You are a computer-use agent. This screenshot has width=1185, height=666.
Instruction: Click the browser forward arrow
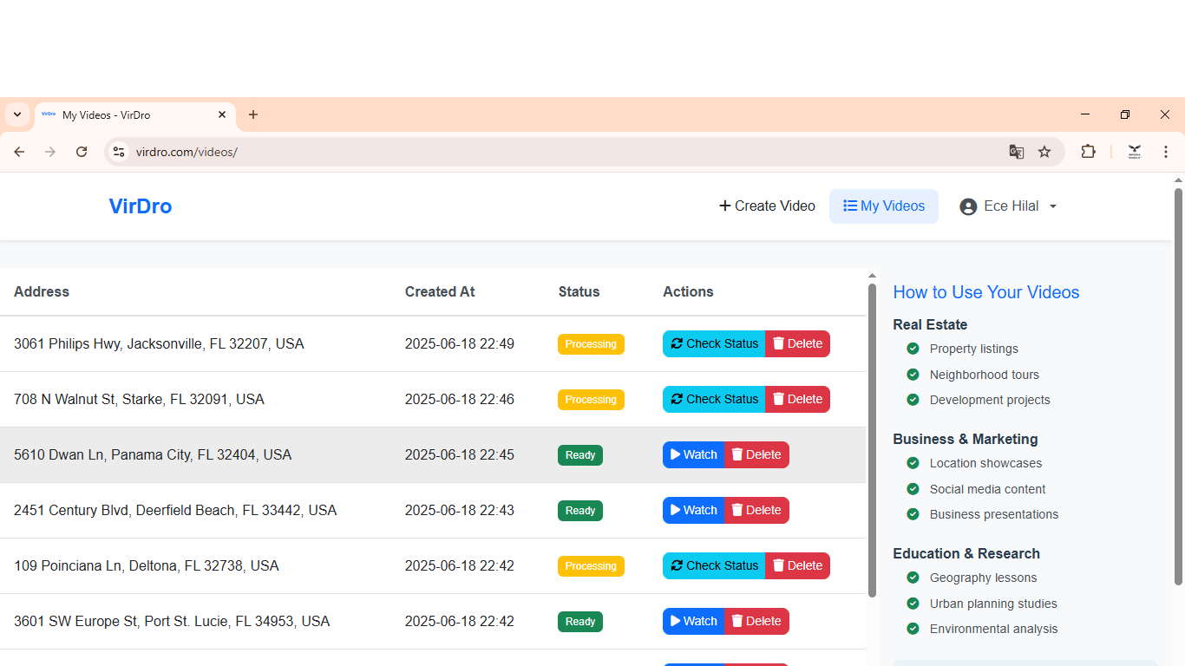click(50, 152)
